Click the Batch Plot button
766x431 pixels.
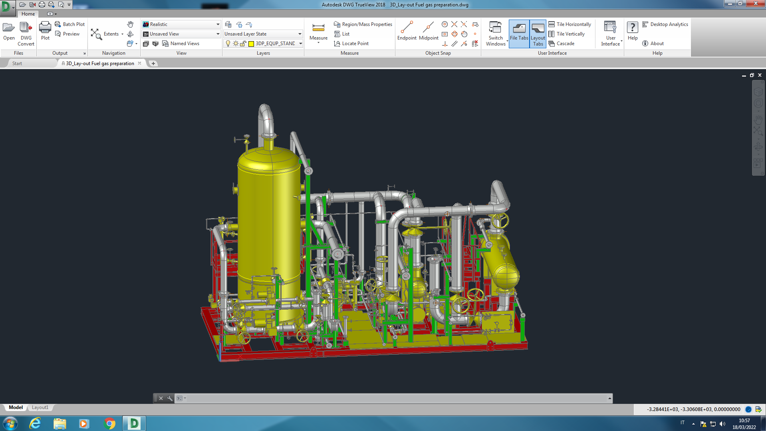(70, 24)
